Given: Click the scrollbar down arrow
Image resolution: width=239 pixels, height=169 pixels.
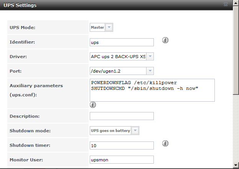Looking at the screenshot, I should tap(236, 165).
